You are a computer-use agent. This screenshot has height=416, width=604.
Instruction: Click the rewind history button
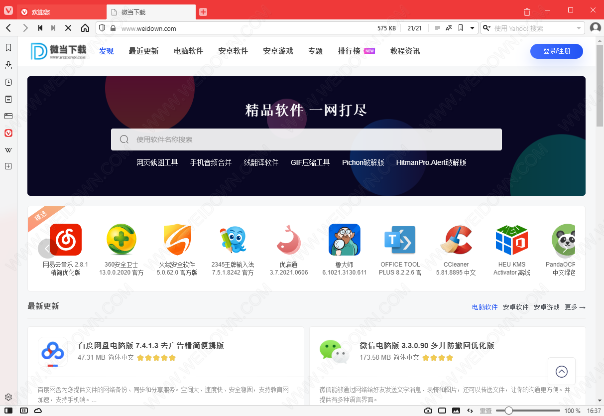click(40, 28)
